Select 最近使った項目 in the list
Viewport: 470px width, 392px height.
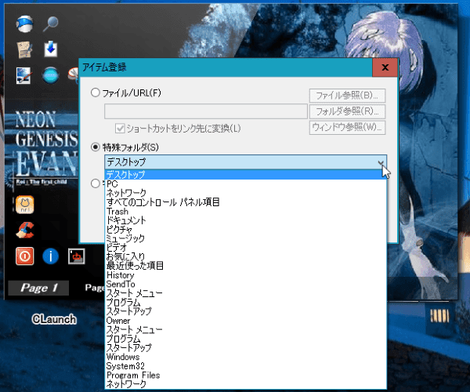pyautogui.click(x=245, y=266)
